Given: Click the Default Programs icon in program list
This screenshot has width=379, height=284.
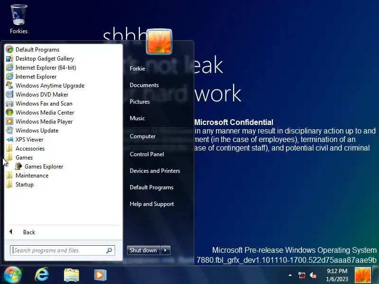Looking at the screenshot, I should [x=9, y=50].
